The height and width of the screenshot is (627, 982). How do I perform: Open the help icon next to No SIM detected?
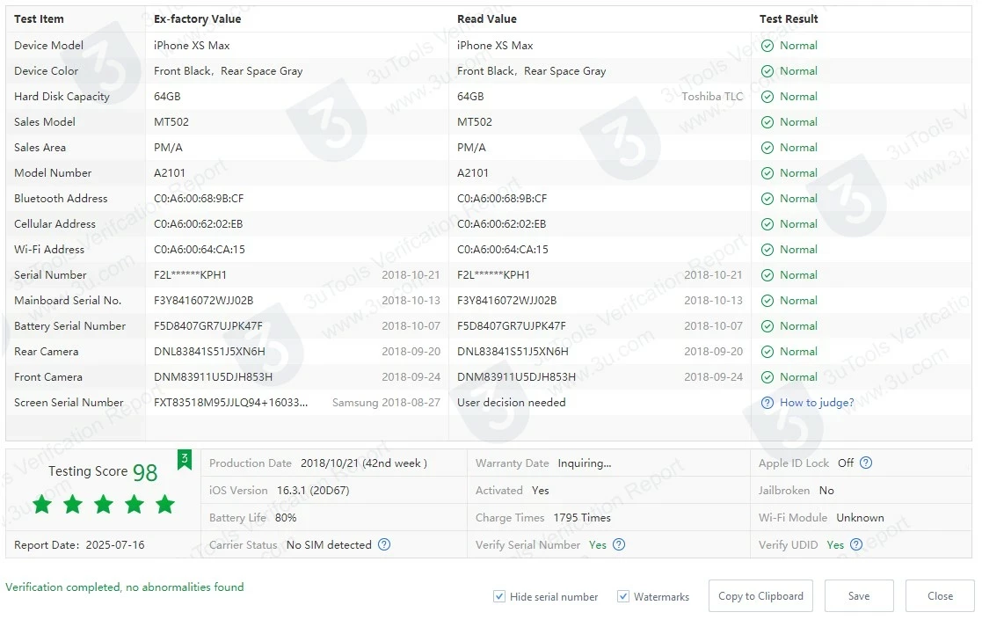(384, 544)
